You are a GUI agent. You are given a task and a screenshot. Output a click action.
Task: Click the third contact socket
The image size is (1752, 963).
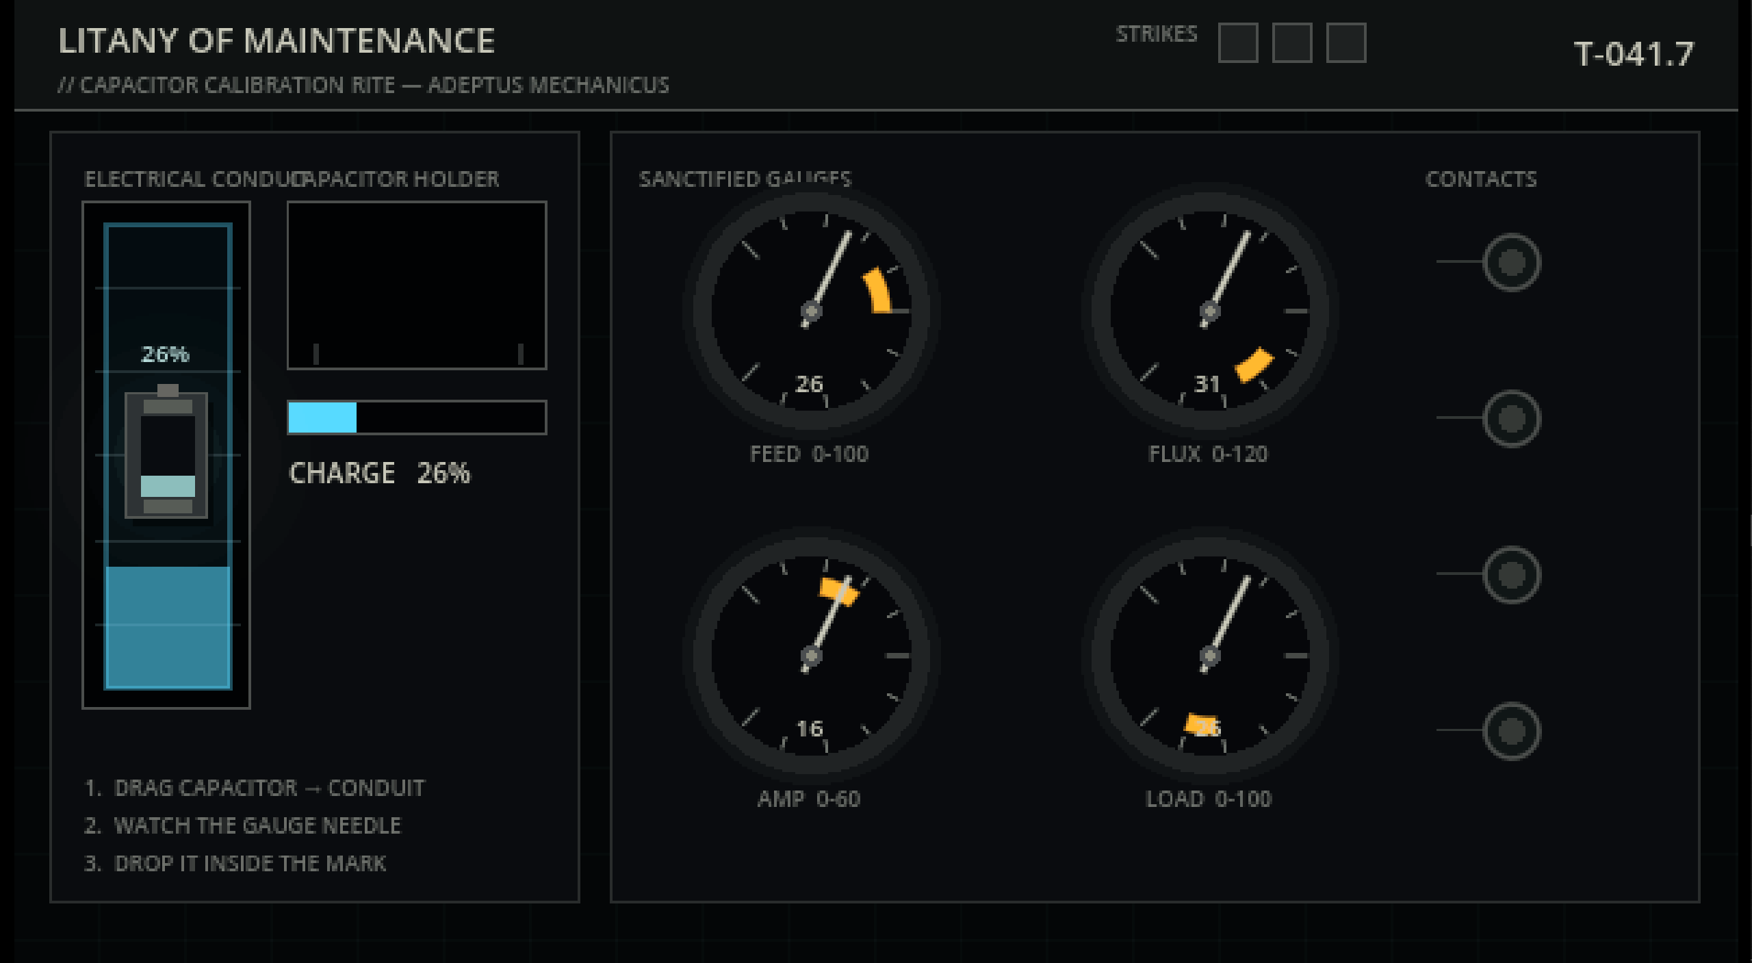[x=1512, y=574]
